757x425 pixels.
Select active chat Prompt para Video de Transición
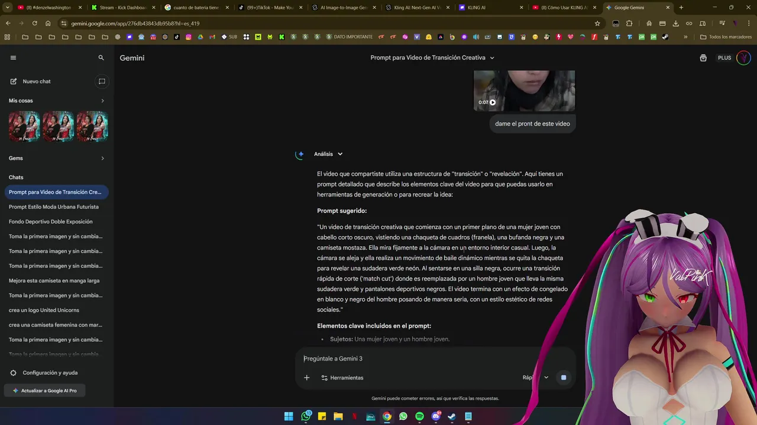click(x=57, y=192)
